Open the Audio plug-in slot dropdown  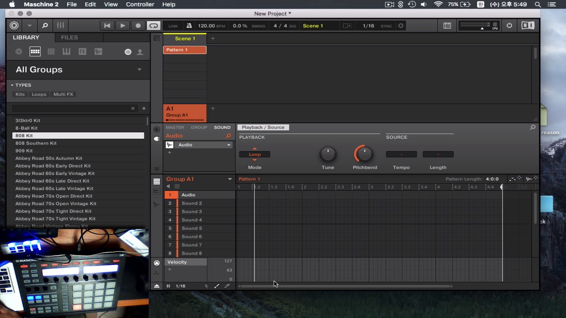(229, 145)
